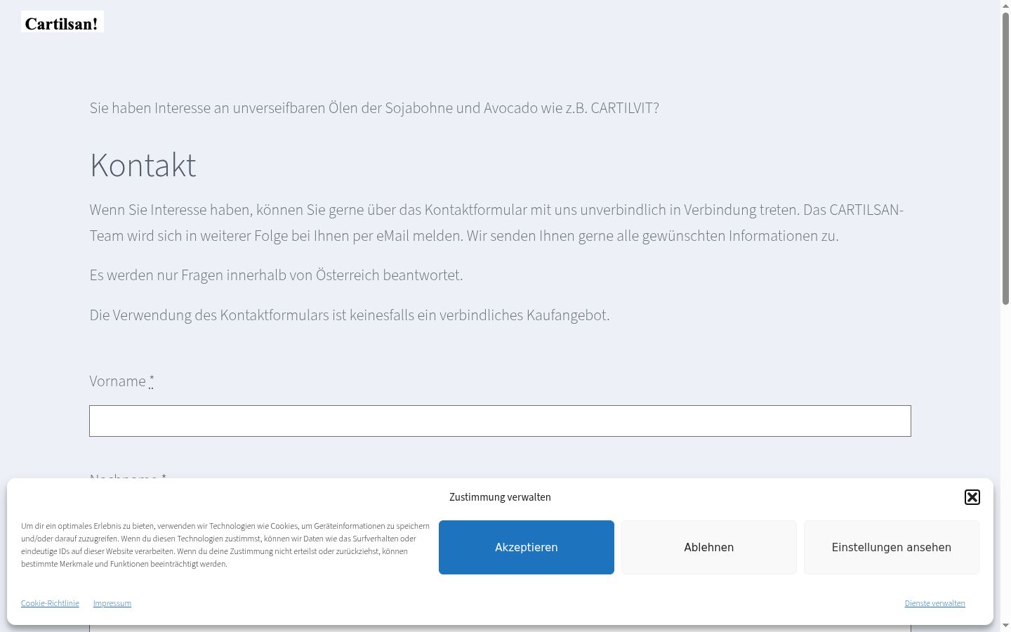Image resolution: width=1011 pixels, height=632 pixels.
Task: Click the verbindliches Kaufangebot sentence
Action: coord(350,315)
